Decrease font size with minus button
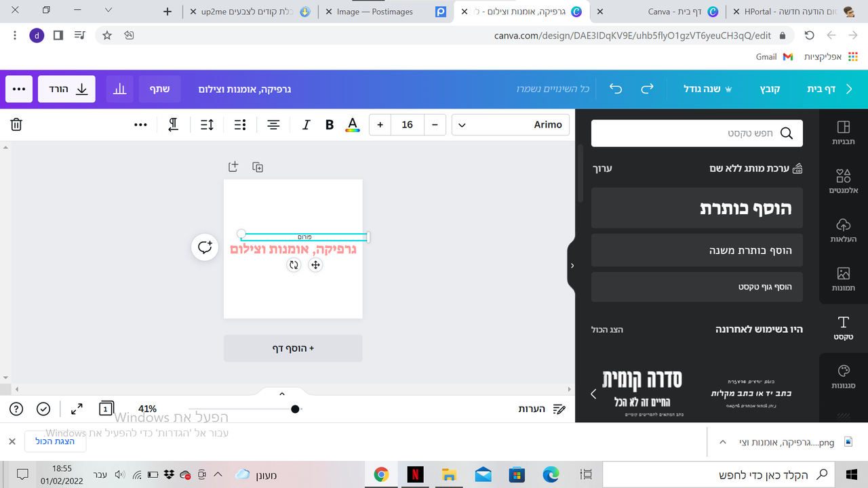Viewport: 868px width, 488px height. click(x=435, y=125)
